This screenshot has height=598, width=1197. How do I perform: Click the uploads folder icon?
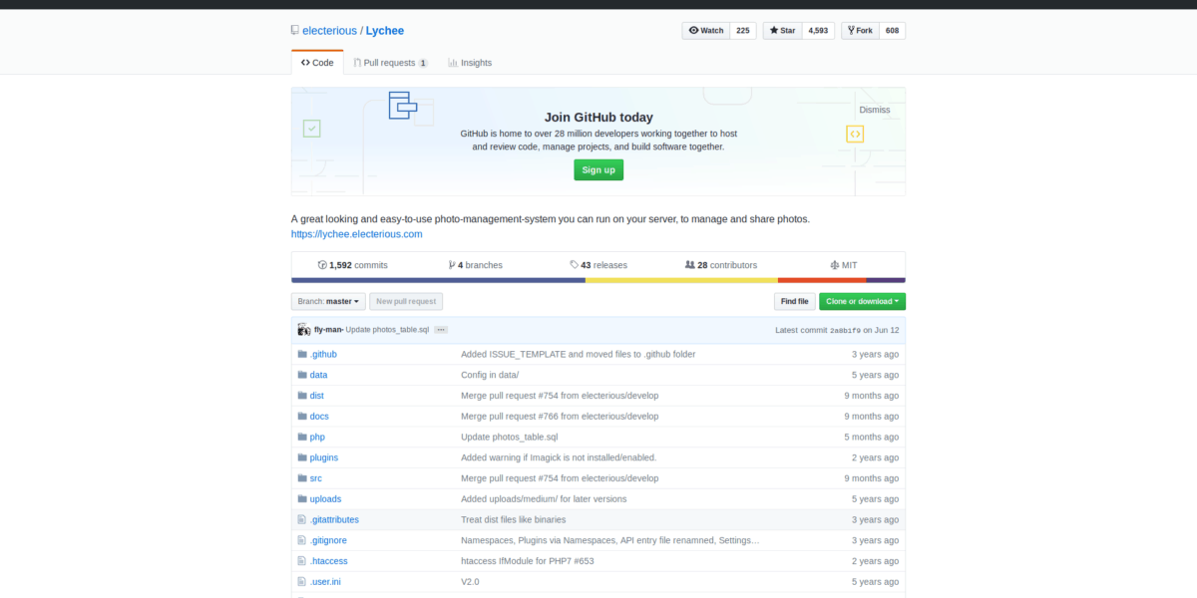[x=302, y=498]
